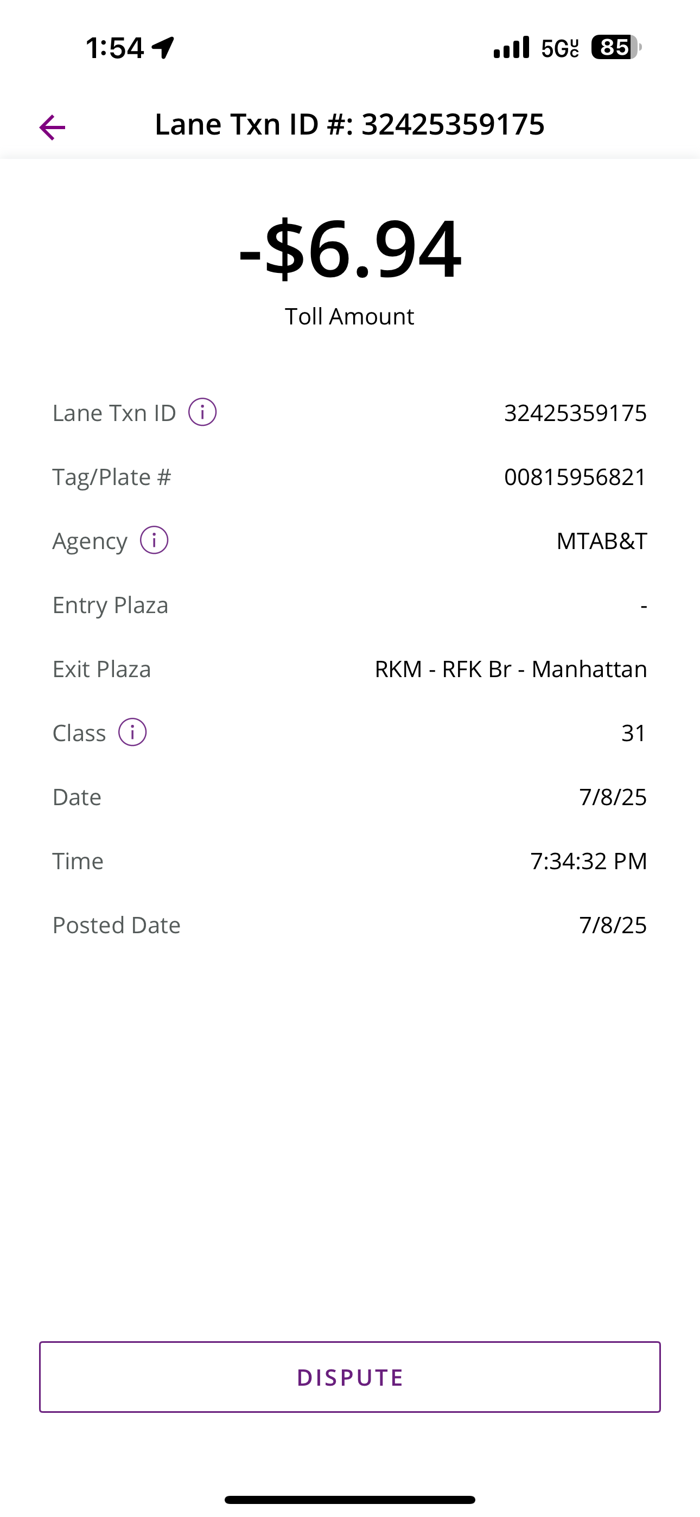The width and height of the screenshot is (700, 1517).
Task: Tap the cellular signal bars
Action: click(x=512, y=47)
